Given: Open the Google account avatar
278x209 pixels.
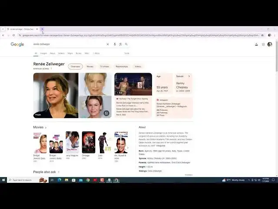Looking at the screenshot, I should point(270,44).
